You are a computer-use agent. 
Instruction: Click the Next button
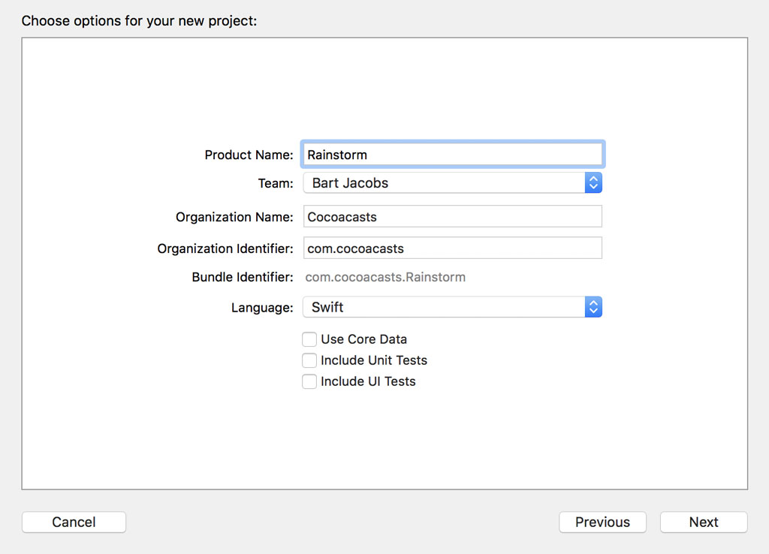pyautogui.click(x=703, y=522)
